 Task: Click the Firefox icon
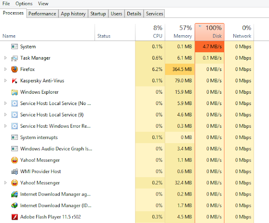click(15, 69)
